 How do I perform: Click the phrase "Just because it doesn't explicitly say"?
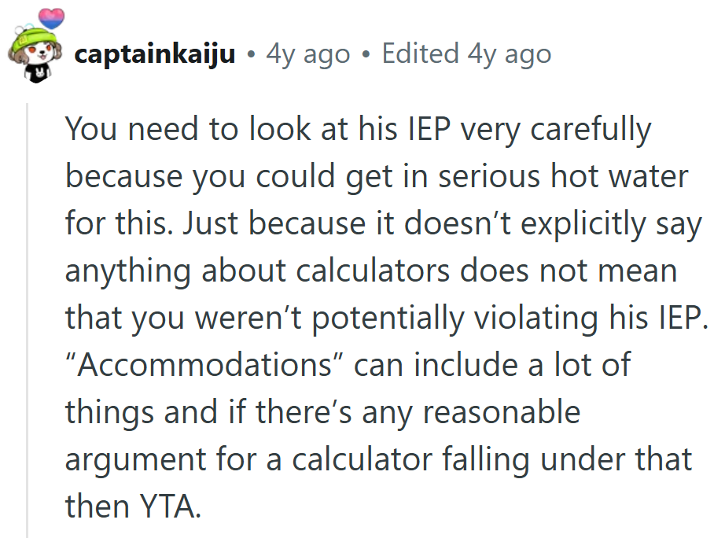(x=442, y=224)
